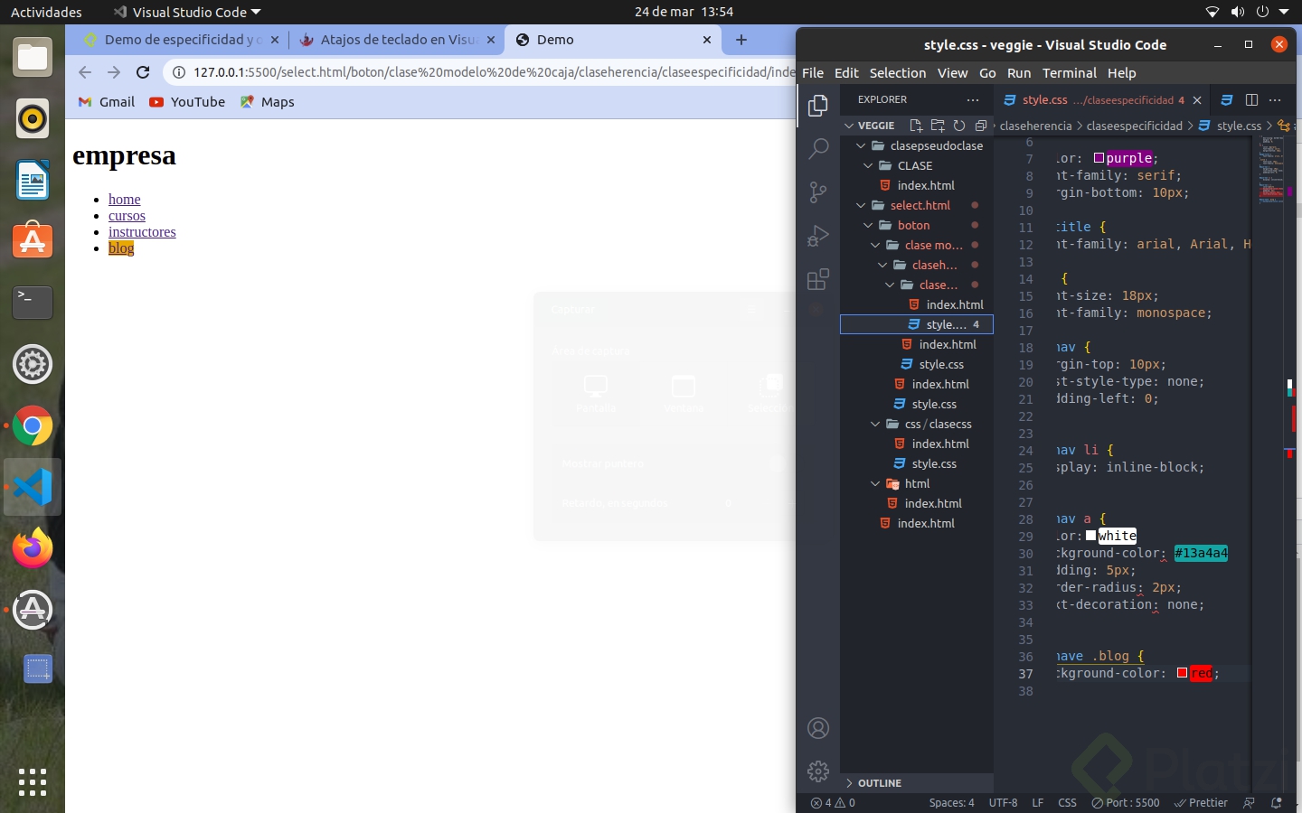Switch to Demo de especificidad Chrome tab
Screen dimensions: 1302x813
[181, 40]
